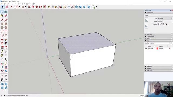Open the Shape tool dropdown arrow
The width and height of the screenshot is (173, 97).
(25, 7)
